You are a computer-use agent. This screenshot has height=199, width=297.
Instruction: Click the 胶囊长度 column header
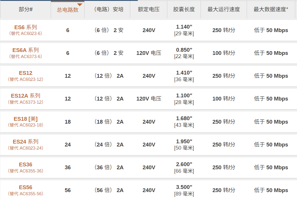pos(184,9)
